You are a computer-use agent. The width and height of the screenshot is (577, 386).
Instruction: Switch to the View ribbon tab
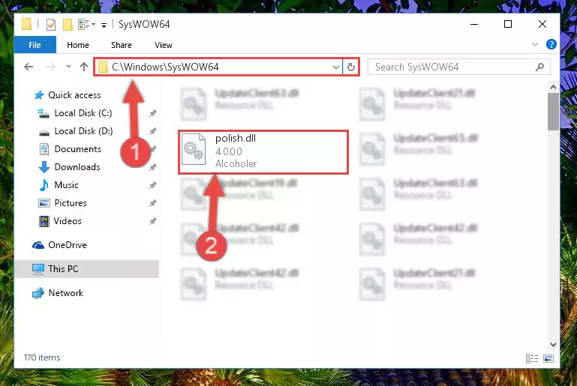pyautogui.click(x=164, y=45)
